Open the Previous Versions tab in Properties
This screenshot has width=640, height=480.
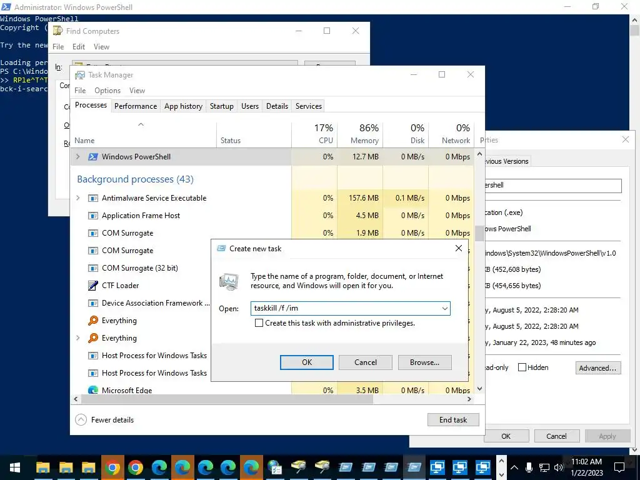[x=506, y=161]
